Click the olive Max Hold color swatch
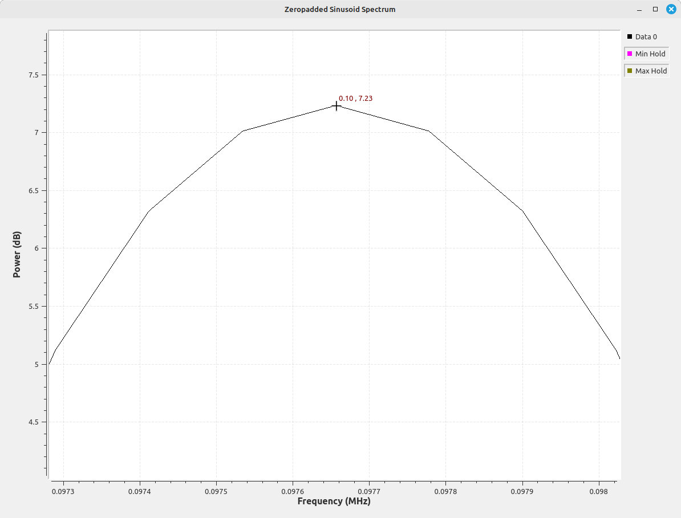681x518 pixels. click(x=630, y=71)
